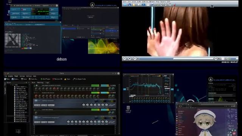Open Patchbay from JACK control window
Screen dimensions: 242x136
(x=26, y=17)
